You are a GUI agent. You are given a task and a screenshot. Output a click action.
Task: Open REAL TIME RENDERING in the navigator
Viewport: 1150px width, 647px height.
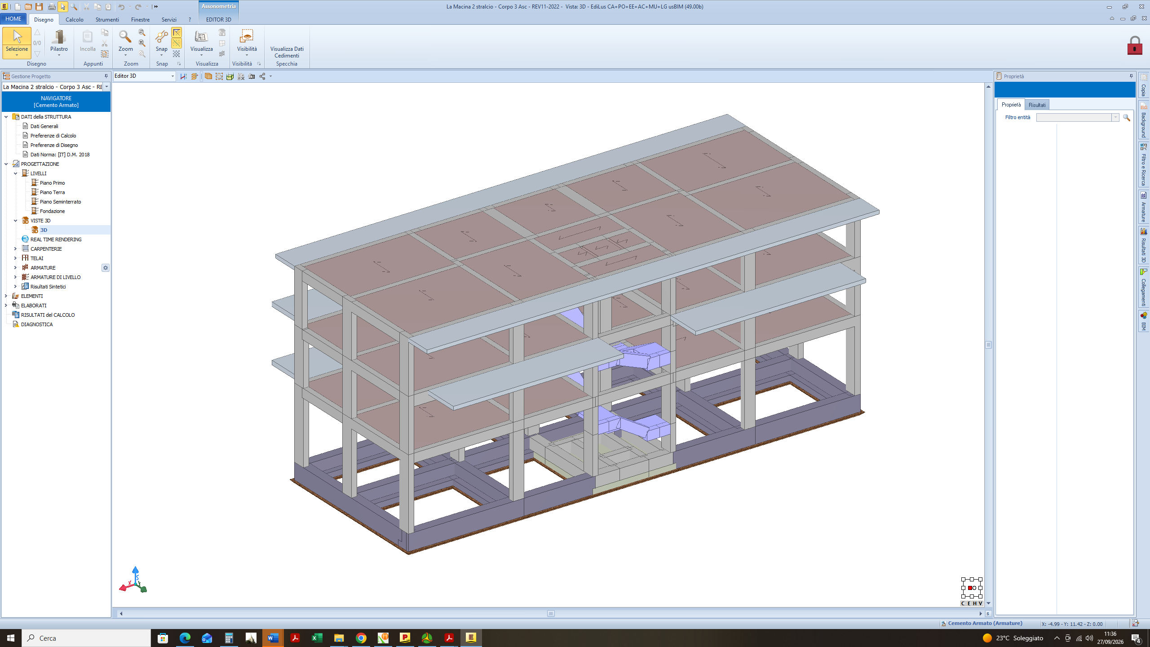click(56, 239)
